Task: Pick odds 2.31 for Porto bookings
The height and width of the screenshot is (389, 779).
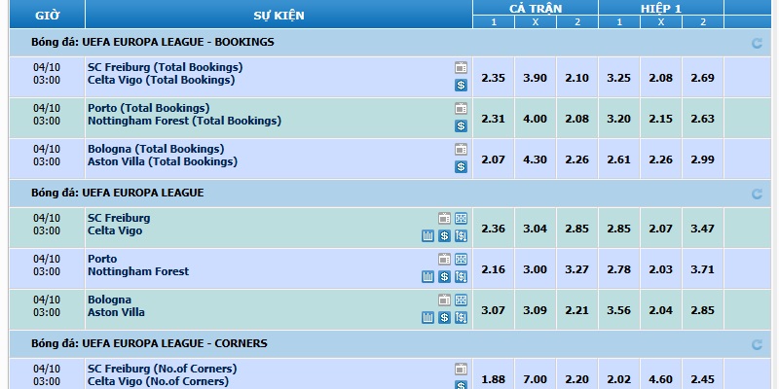Action: pyautogui.click(x=494, y=119)
